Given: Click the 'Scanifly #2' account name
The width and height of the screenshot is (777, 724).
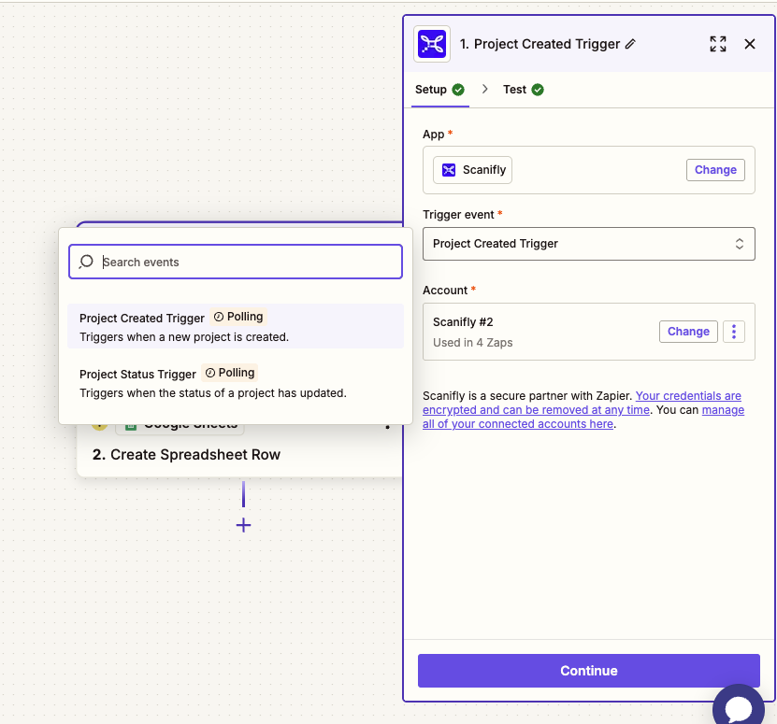Looking at the screenshot, I should pos(463,322).
